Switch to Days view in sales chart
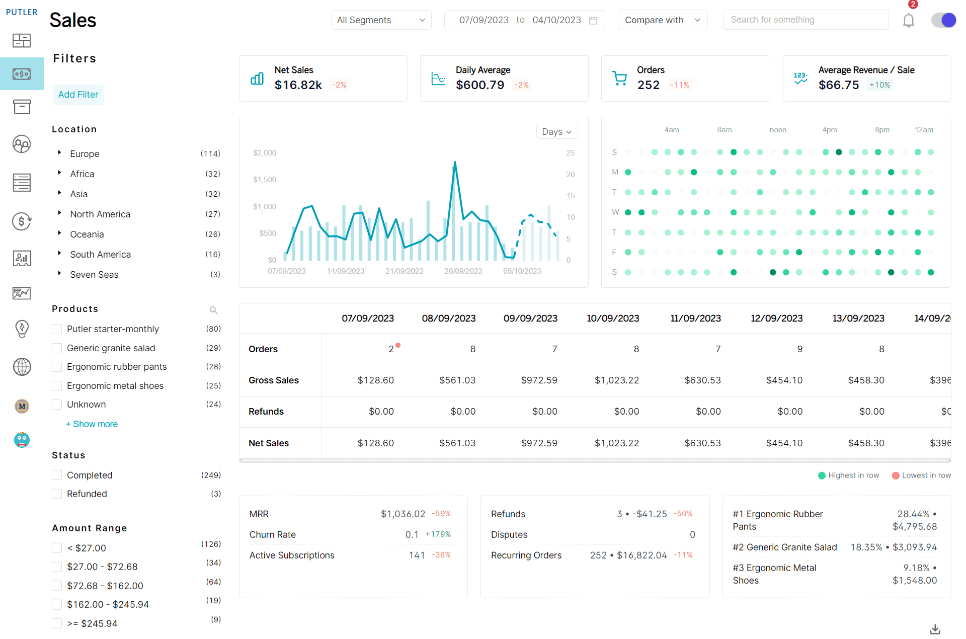The width and height of the screenshot is (966, 639). tap(557, 131)
